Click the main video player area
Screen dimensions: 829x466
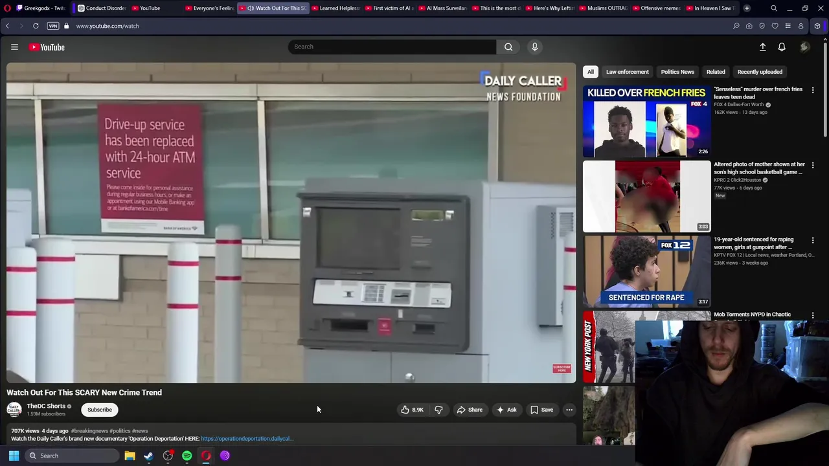click(x=291, y=223)
